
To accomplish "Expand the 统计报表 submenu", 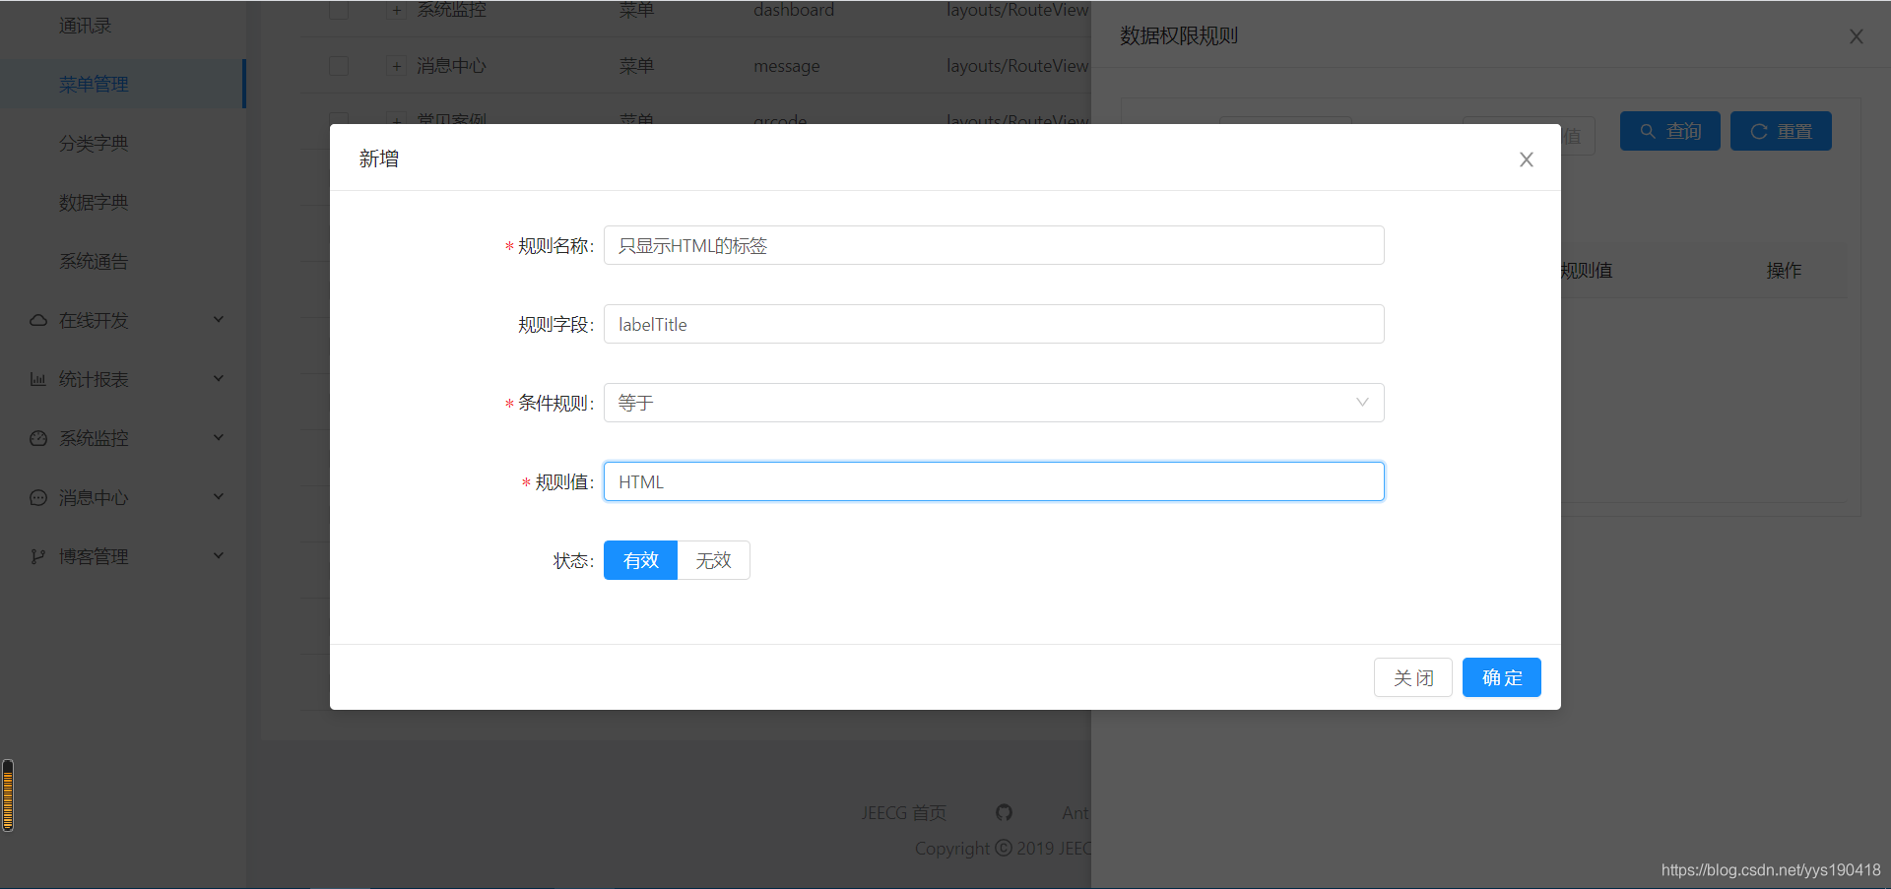I will (122, 379).
